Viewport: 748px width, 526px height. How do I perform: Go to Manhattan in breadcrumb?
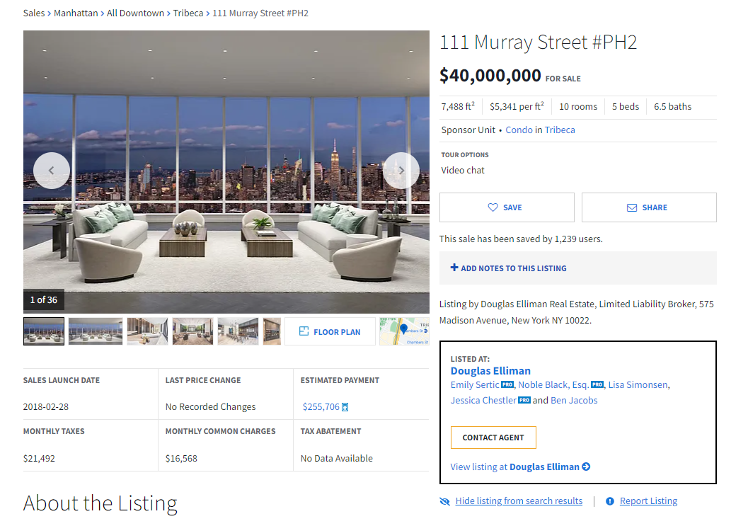pyautogui.click(x=76, y=13)
